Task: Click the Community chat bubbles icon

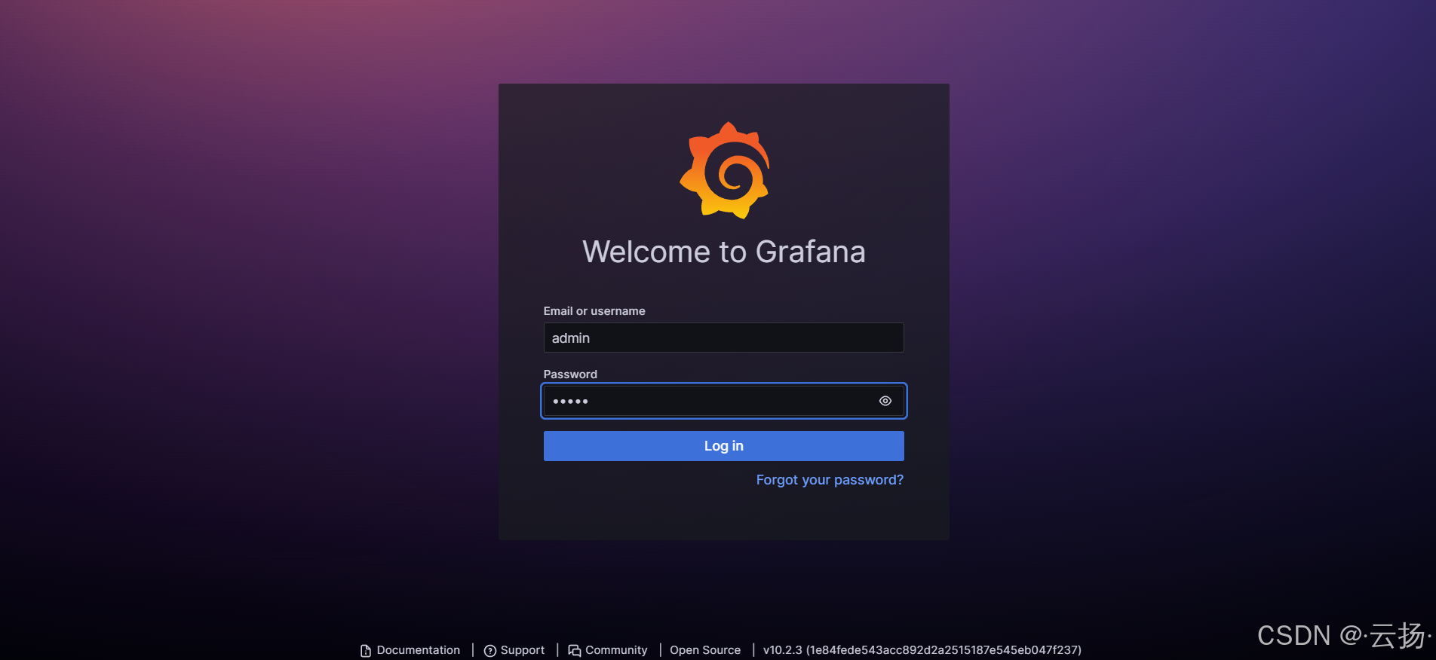Action: tap(575, 650)
